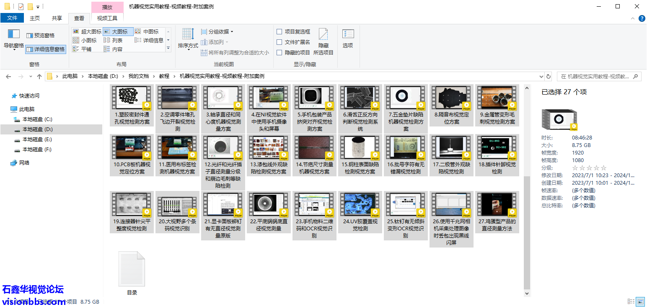Image resolution: width=647 pixels, height=307 pixels.
Task: Click the Preview pane button
Action: coord(41,36)
